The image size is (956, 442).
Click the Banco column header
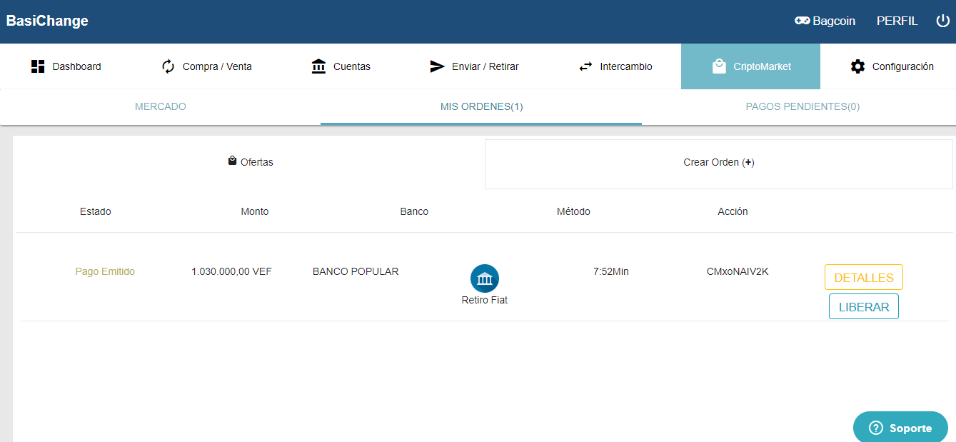pyautogui.click(x=414, y=211)
